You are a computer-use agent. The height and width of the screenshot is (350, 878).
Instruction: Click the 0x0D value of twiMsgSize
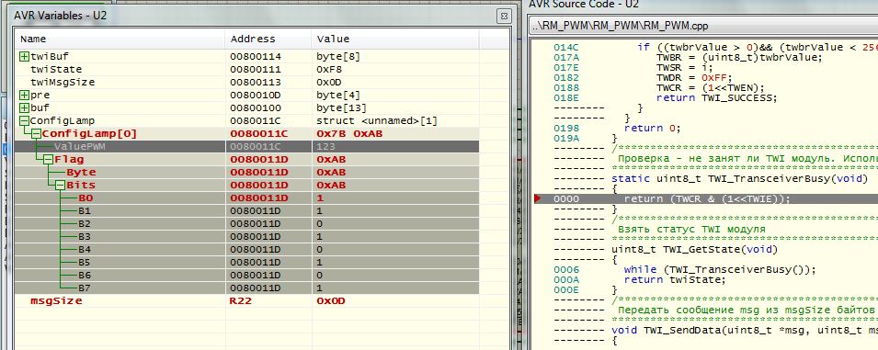click(328, 82)
